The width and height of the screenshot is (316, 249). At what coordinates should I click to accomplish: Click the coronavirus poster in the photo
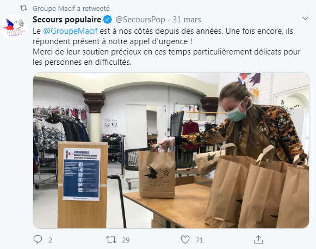(82, 174)
